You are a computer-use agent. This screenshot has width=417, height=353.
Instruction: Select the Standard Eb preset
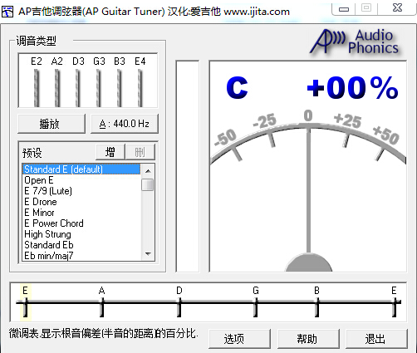pyautogui.click(x=81, y=245)
